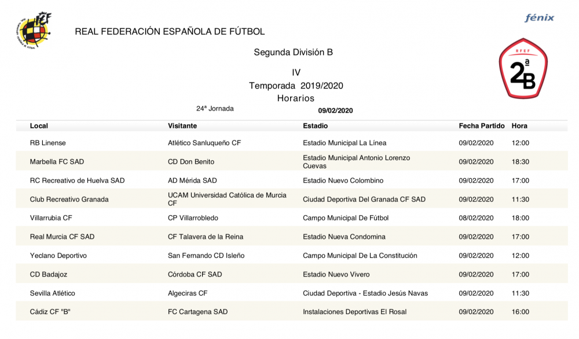
Task: Click the Real Federación Española de Fútbol title
Action: point(170,32)
